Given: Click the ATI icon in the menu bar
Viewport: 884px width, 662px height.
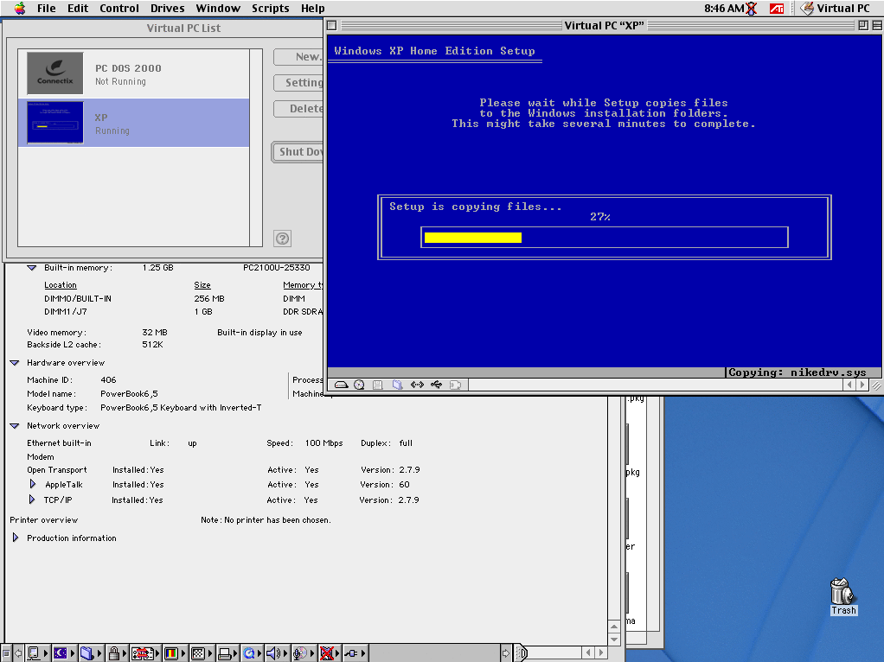Looking at the screenshot, I should tap(777, 9).
